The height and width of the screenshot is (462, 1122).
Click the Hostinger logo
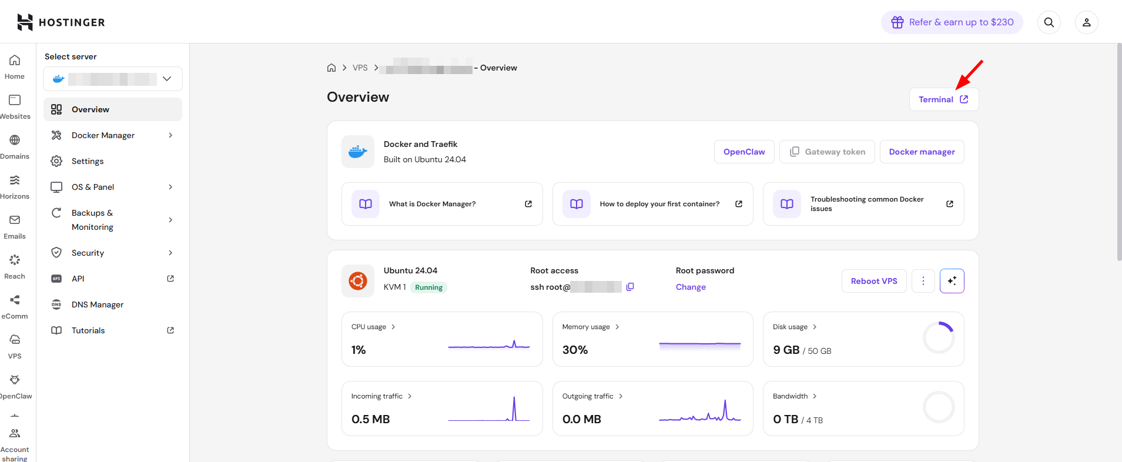(x=61, y=22)
